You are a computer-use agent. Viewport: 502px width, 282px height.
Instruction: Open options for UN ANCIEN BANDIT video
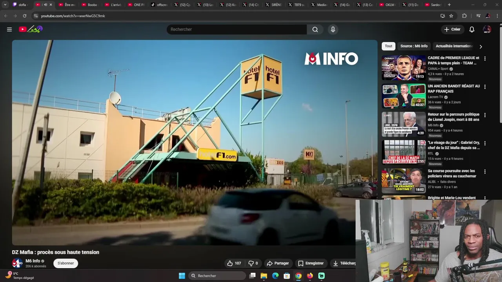tap(485, 87)
